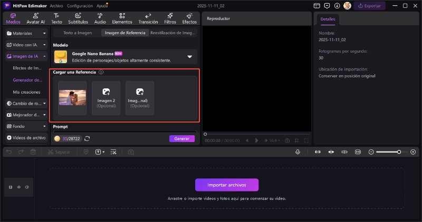Image resolution: width=422 pixels, height=222 pixels.
Task: Select the Texto tool
Action: click(x=56, y=18)
